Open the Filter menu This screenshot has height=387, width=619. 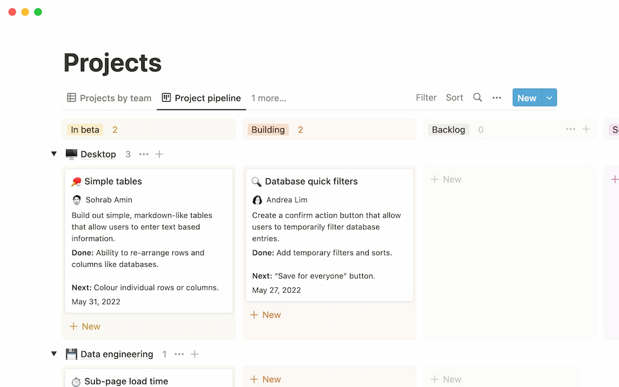[x=426, y=97]
